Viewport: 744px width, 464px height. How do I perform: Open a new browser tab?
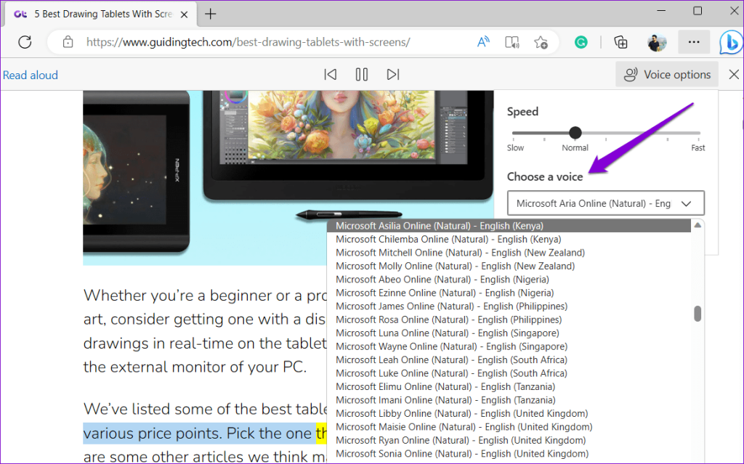209,13
